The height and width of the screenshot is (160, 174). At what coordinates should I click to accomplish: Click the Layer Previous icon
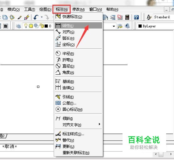pyautogui.click(x=127, y=26)
